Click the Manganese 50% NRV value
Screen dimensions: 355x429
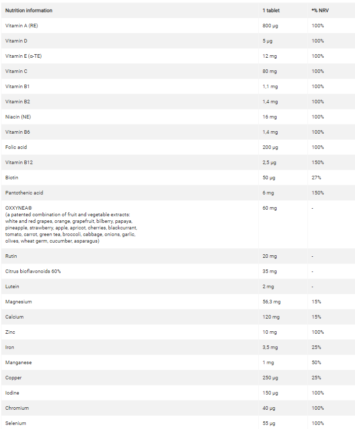(317, 363)
